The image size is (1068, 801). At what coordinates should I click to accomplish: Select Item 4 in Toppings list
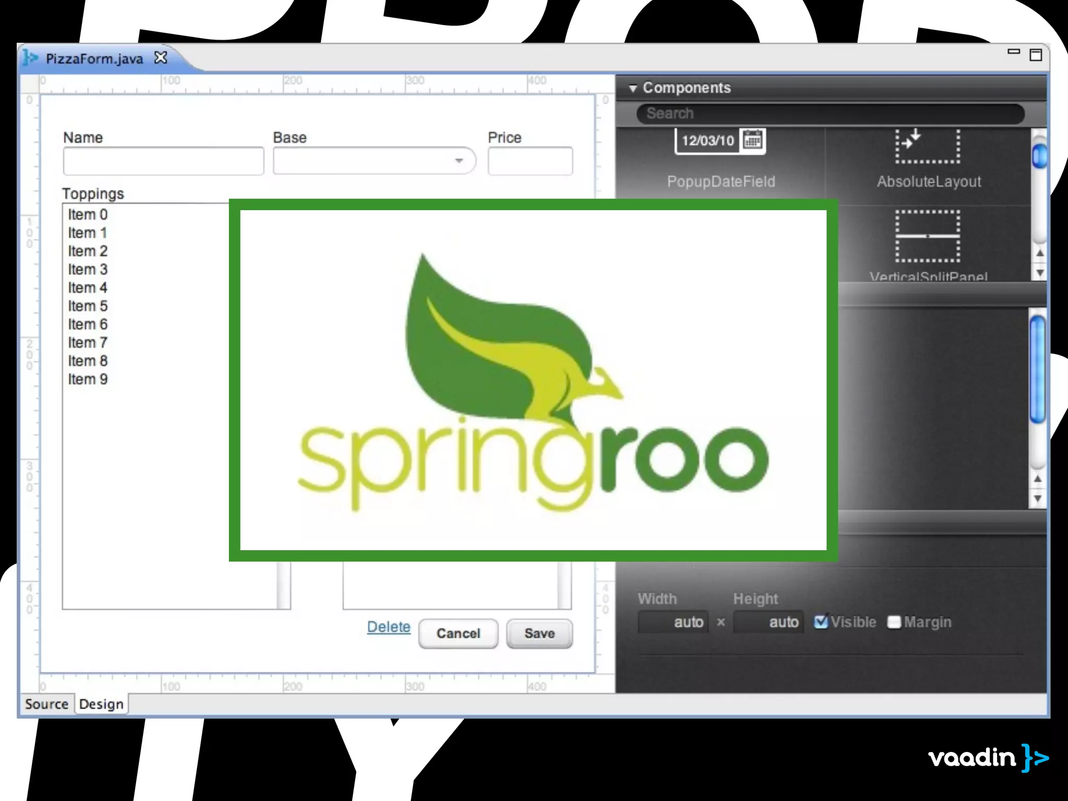(88, 287)
